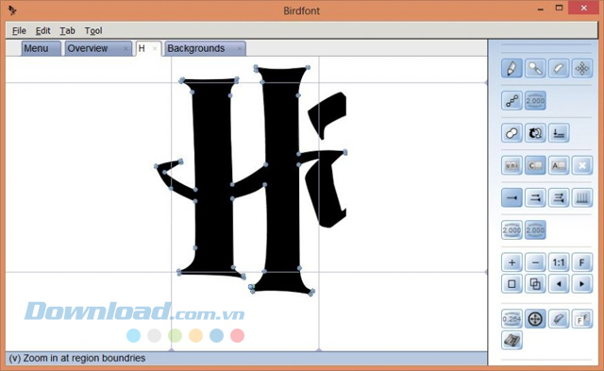Select the rotate/reverse path direction icon
Image resolution: width=604 pixels, height=371 pixels.
(x=535, y=133)
